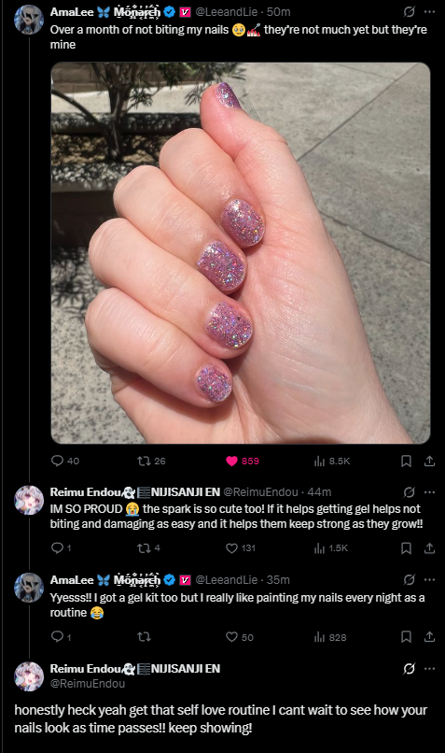The width and height of the screenshot is (445, 753).
Task: Retweet Reimu's reply with 4 retweets
Action: 148,548
